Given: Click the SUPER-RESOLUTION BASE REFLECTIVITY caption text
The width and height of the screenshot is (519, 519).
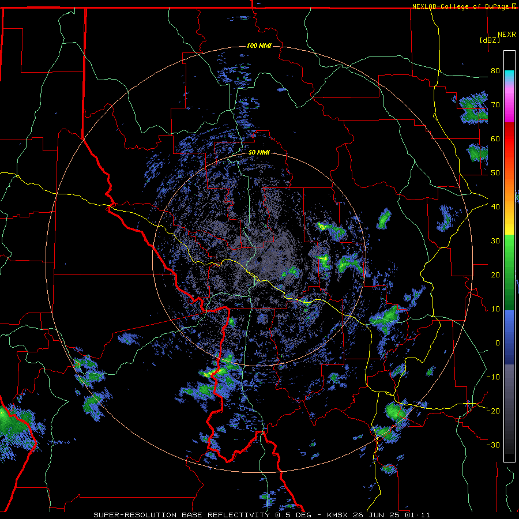Looking at the screenshot, I should pos(182,515).
